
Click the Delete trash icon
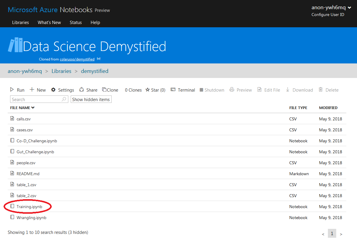point(321,90)
